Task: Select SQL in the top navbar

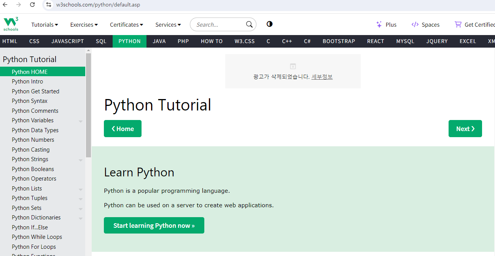Action: (101, 41)
